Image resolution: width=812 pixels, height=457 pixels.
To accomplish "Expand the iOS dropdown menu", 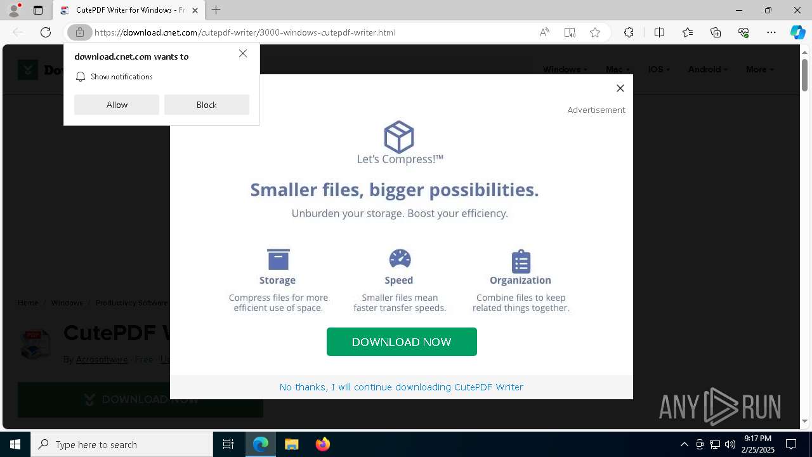I will (659, 69).
